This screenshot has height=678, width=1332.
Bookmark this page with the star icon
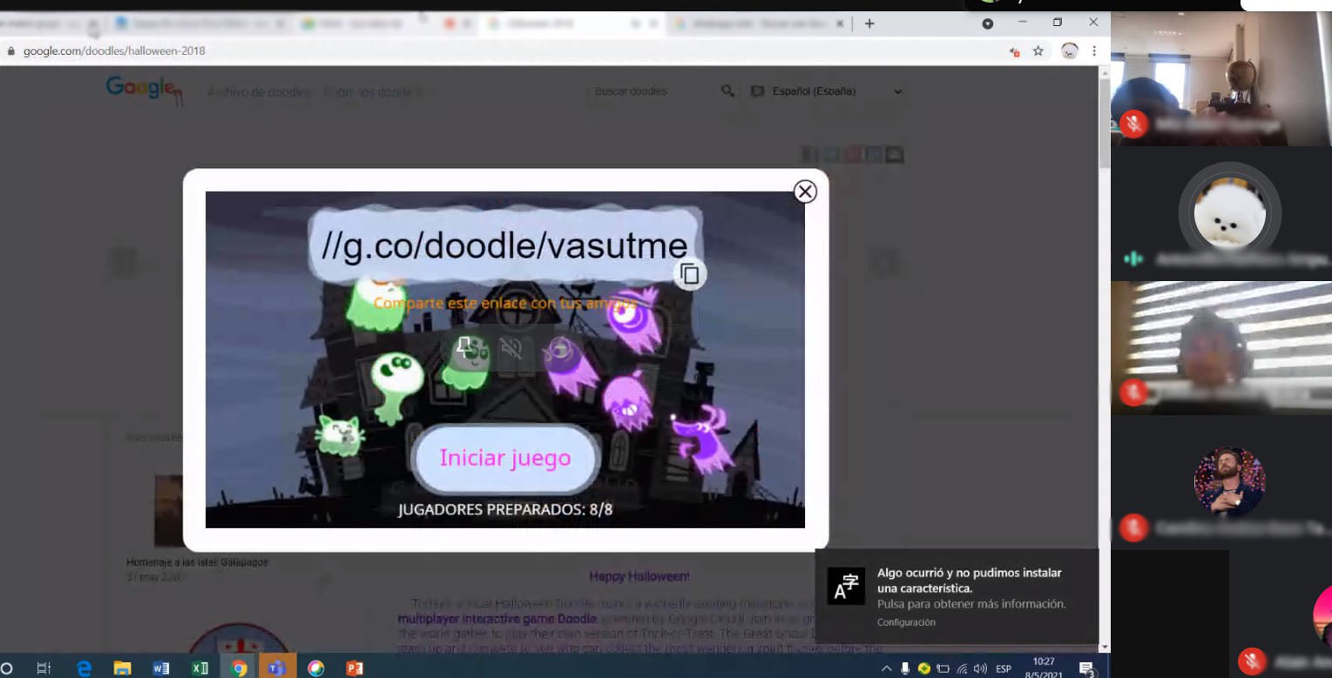1038,51
